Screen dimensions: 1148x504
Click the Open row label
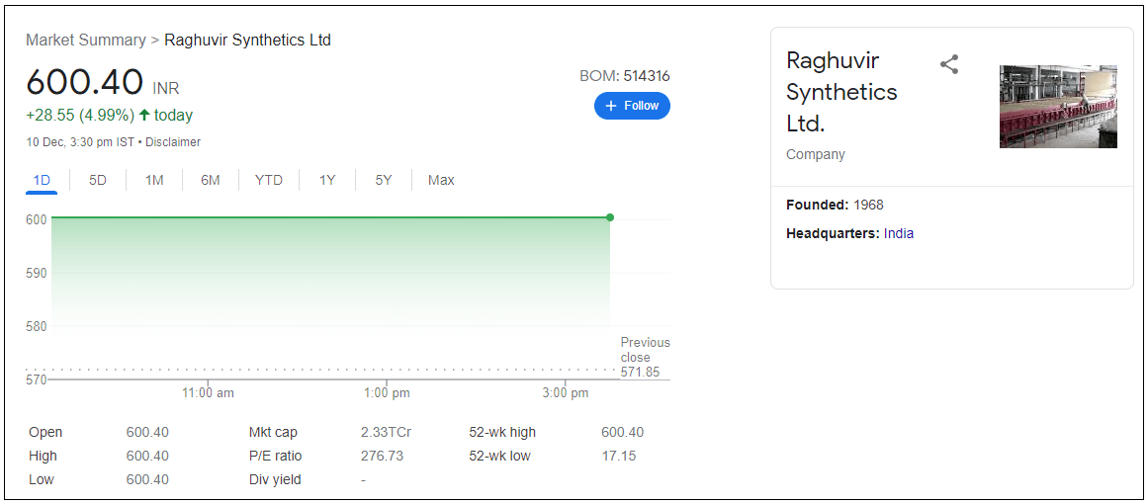pos(45,432)
